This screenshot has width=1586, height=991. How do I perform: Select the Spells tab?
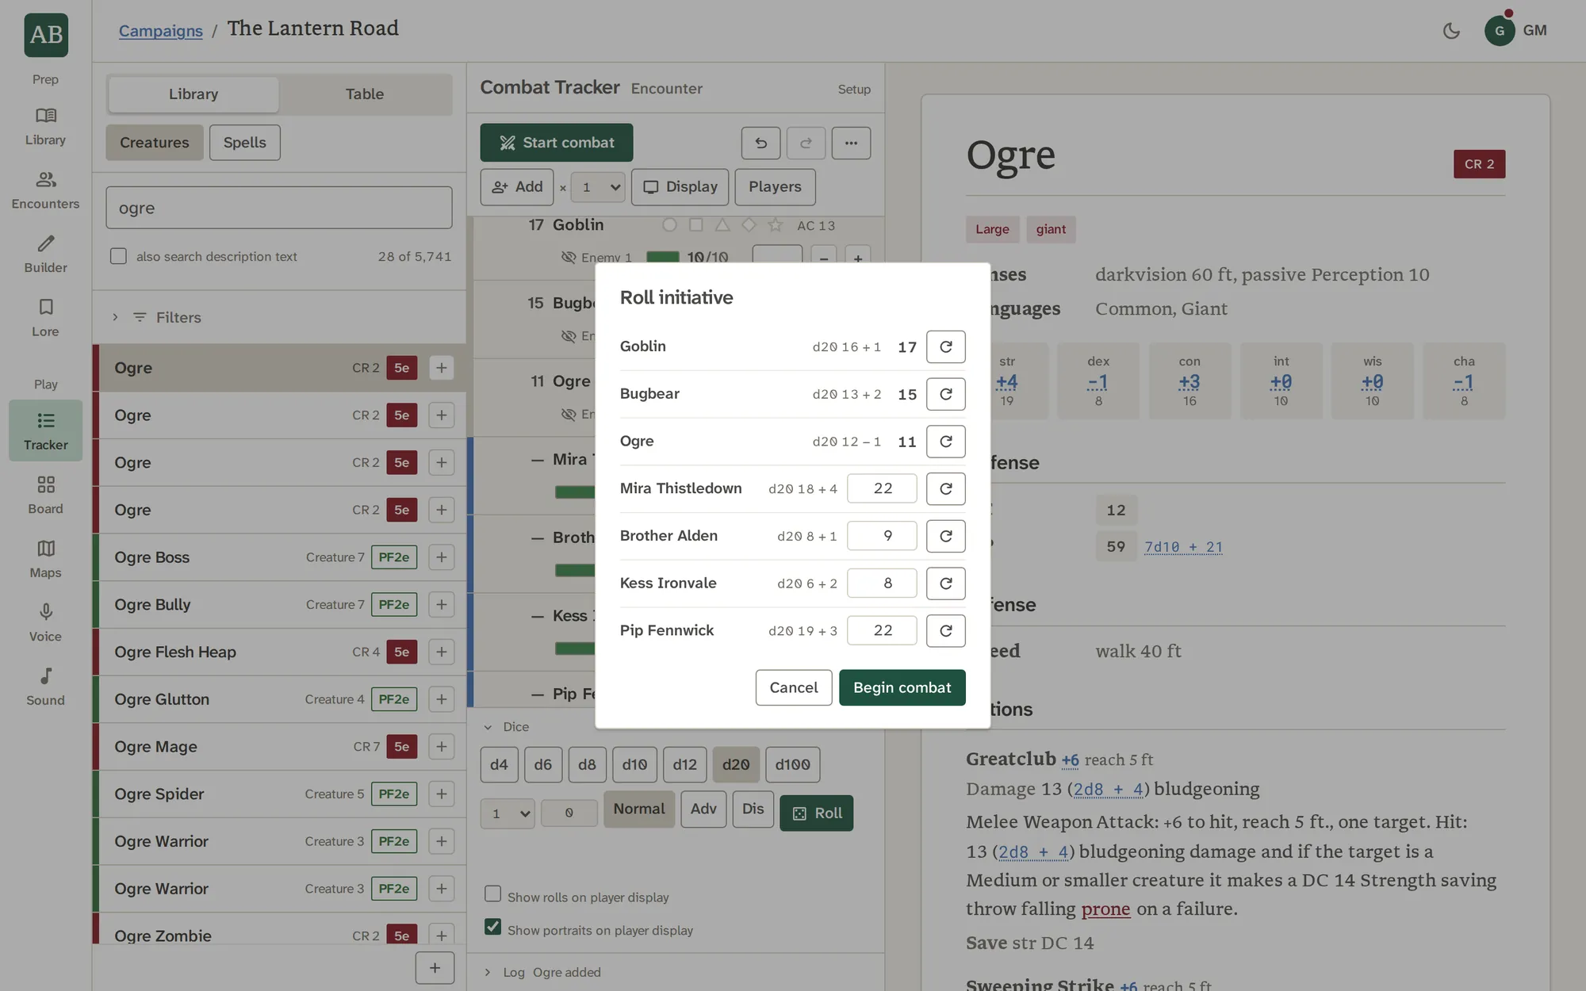tap(244, 143)
